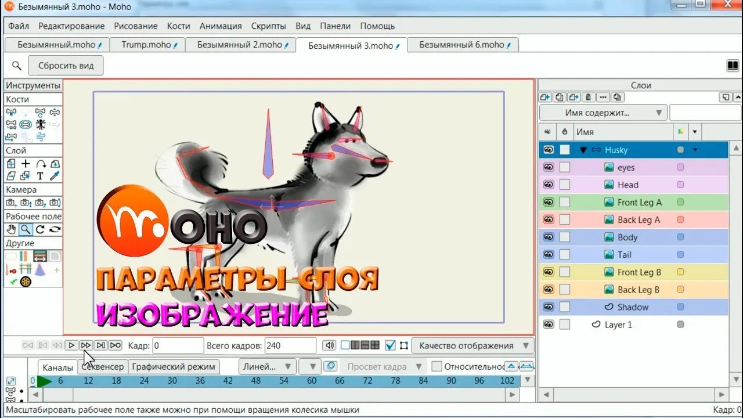Pick the Eyedropper tool in Слой

click(55, 176)
